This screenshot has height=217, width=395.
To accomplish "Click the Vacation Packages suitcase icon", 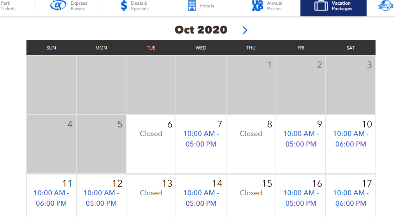I will [321, 5].
